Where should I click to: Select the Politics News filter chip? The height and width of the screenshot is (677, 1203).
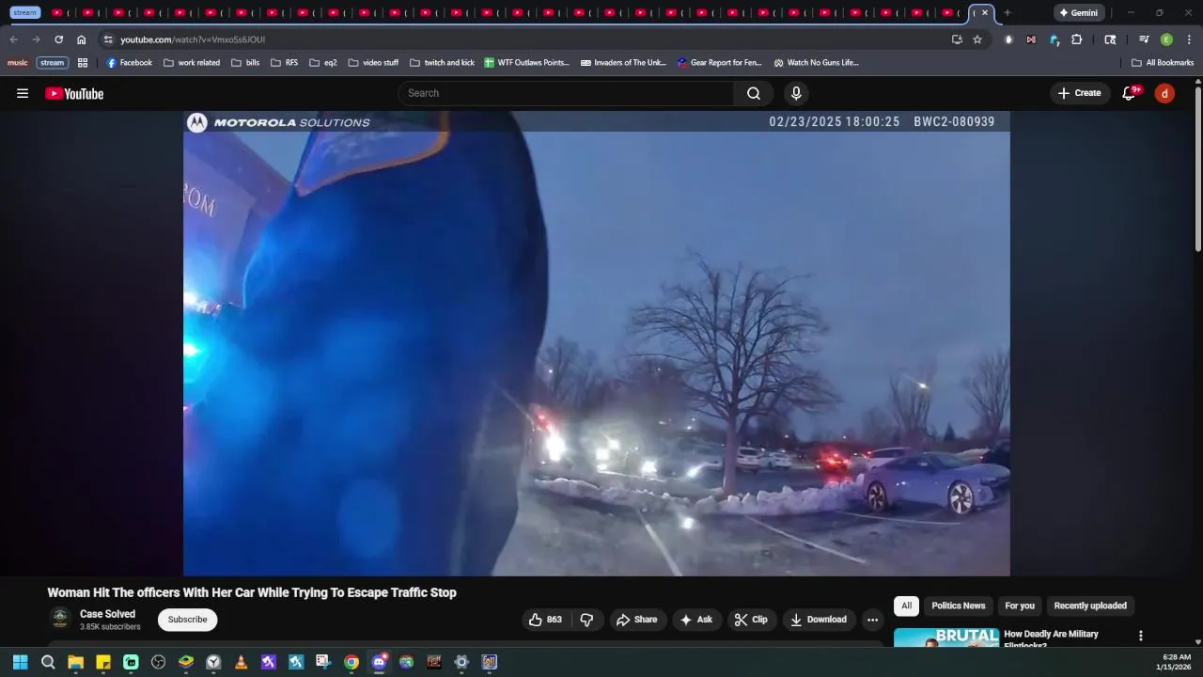tap(959, 606)
